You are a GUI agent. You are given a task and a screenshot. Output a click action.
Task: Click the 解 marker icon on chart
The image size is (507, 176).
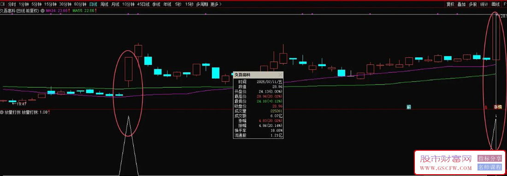coord(409,107)
